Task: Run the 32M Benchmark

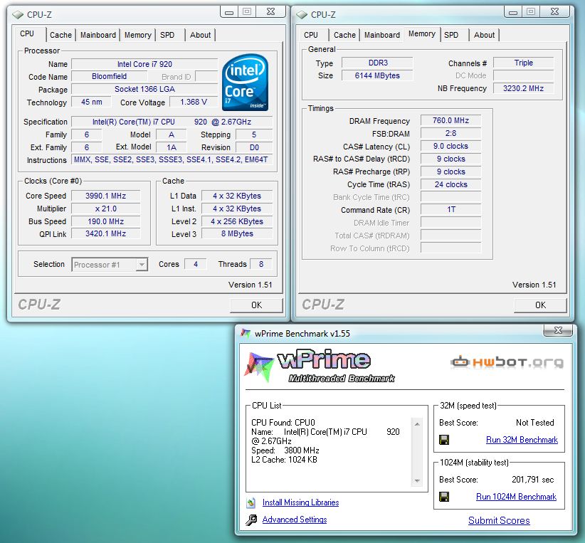Action: click(x=522, y=440)
